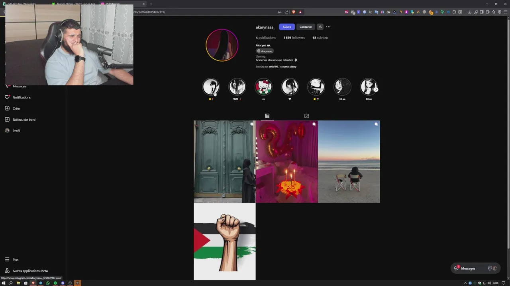510x286 pixels.
Task: Open the Windows Start menu
Action: (3, 283)
